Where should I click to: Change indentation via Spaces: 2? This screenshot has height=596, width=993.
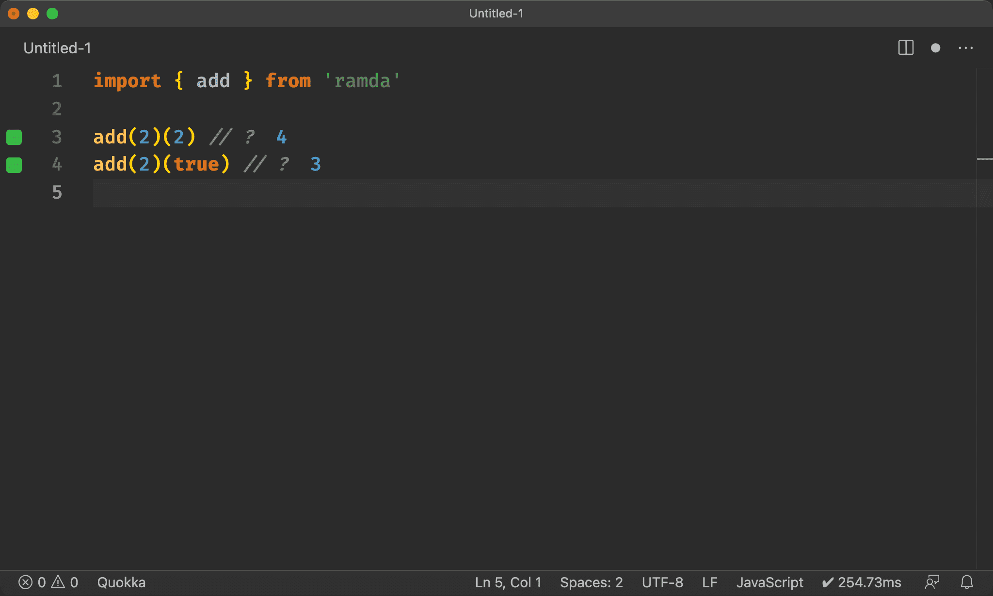pos(592,582)
